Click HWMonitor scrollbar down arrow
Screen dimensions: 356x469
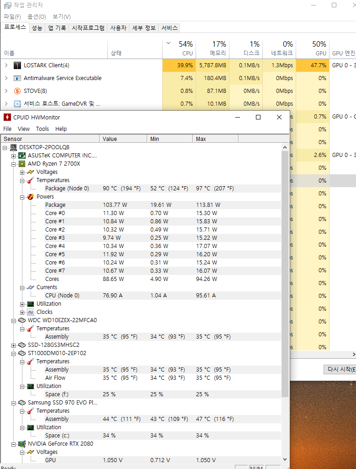[x=285, y=459]
